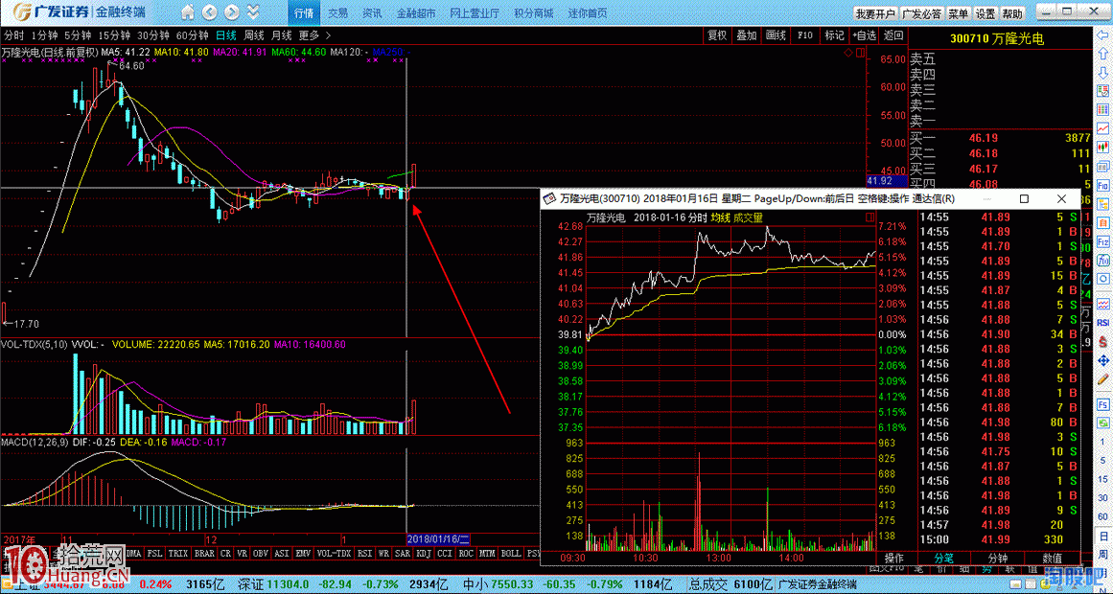1113x594 pixels.
Task: Switch chart to 日线 period
Action: click(225, 35)
